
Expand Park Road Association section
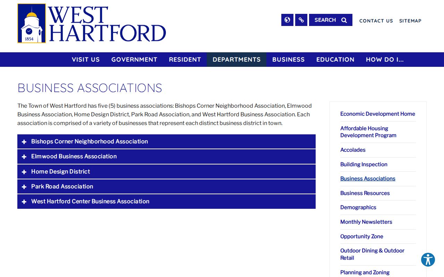[x=166, y=187]
